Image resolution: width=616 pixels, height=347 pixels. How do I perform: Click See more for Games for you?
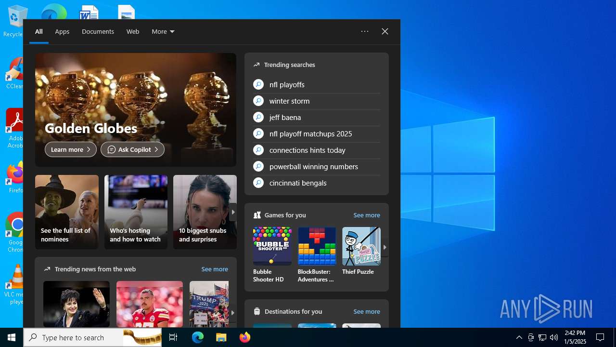click(x=367, y=215)
